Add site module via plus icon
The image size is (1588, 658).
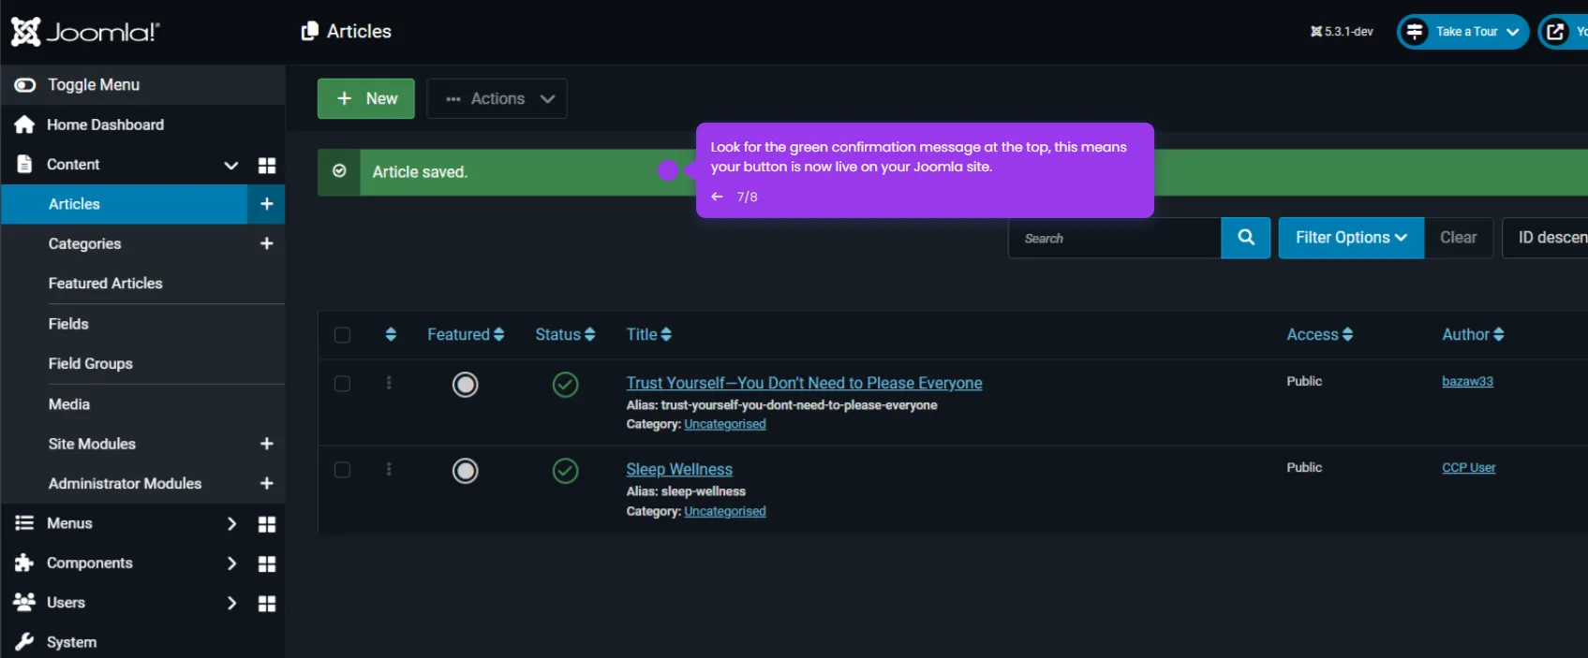click(x=266, y=444)
